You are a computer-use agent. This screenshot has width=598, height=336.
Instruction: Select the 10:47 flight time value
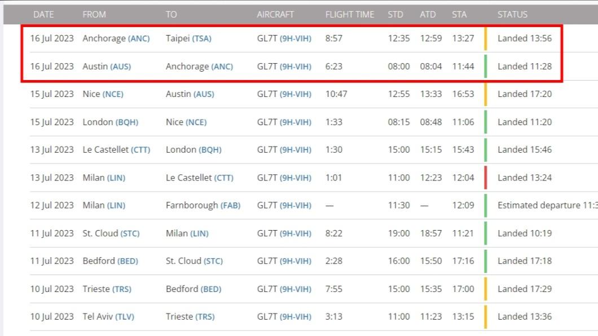pyautogui.click(x=336, y=94)
